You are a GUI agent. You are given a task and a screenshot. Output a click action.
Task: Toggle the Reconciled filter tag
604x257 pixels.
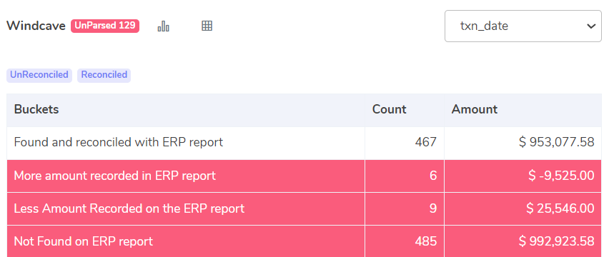[x=104, y=75]
